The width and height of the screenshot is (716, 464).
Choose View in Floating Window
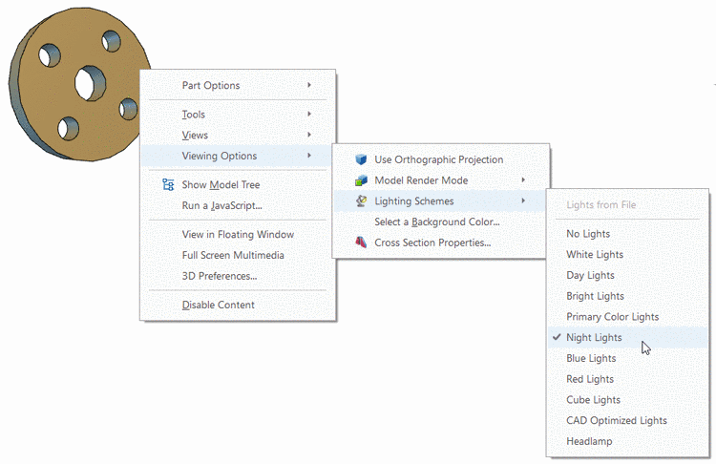point(238,234)
